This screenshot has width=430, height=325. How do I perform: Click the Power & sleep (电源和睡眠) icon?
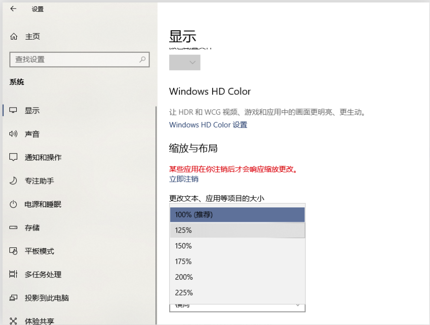[14, 204]
